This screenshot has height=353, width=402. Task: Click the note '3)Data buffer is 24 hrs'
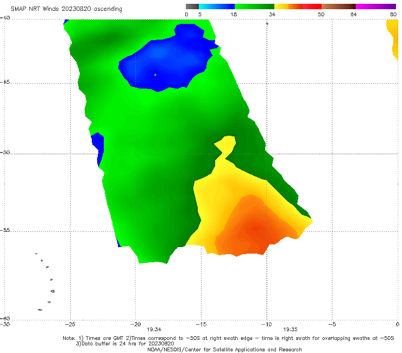point(125,344)
